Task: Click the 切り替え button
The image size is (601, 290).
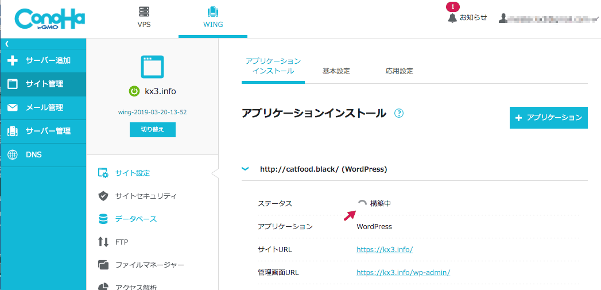Action: (x=153, y=130)
